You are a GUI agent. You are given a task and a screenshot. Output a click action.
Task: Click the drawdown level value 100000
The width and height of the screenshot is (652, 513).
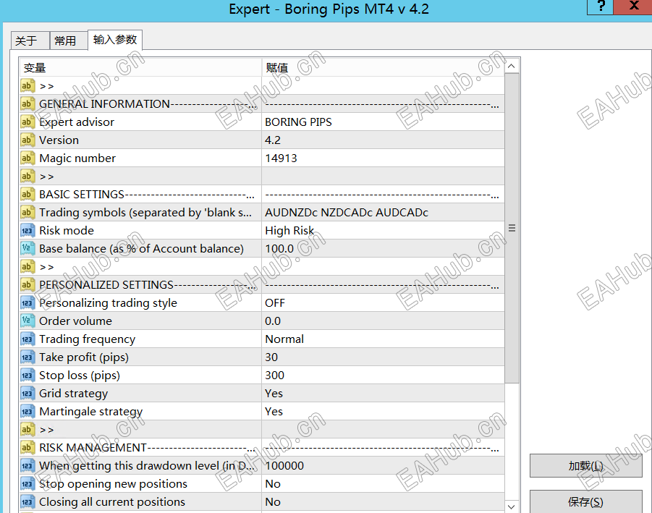coord(383,466)
